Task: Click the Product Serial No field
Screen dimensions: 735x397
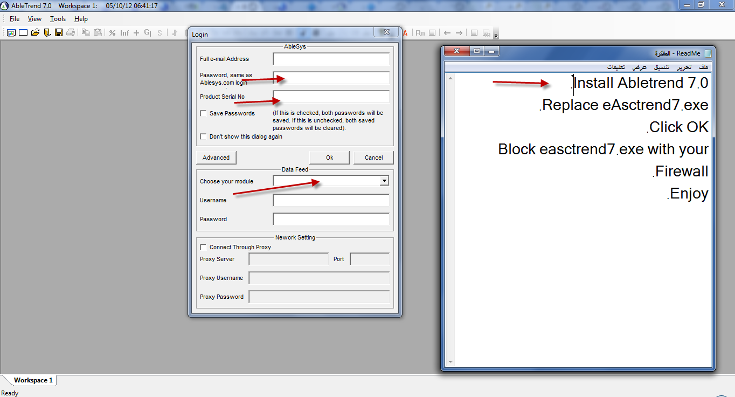Action: point(331,97)
